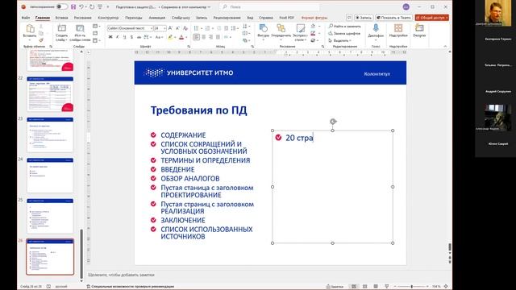The height and width of the screenshot is (290, 516).
Task: Select slide 23 thumbnail
Action: coord(50,135)
